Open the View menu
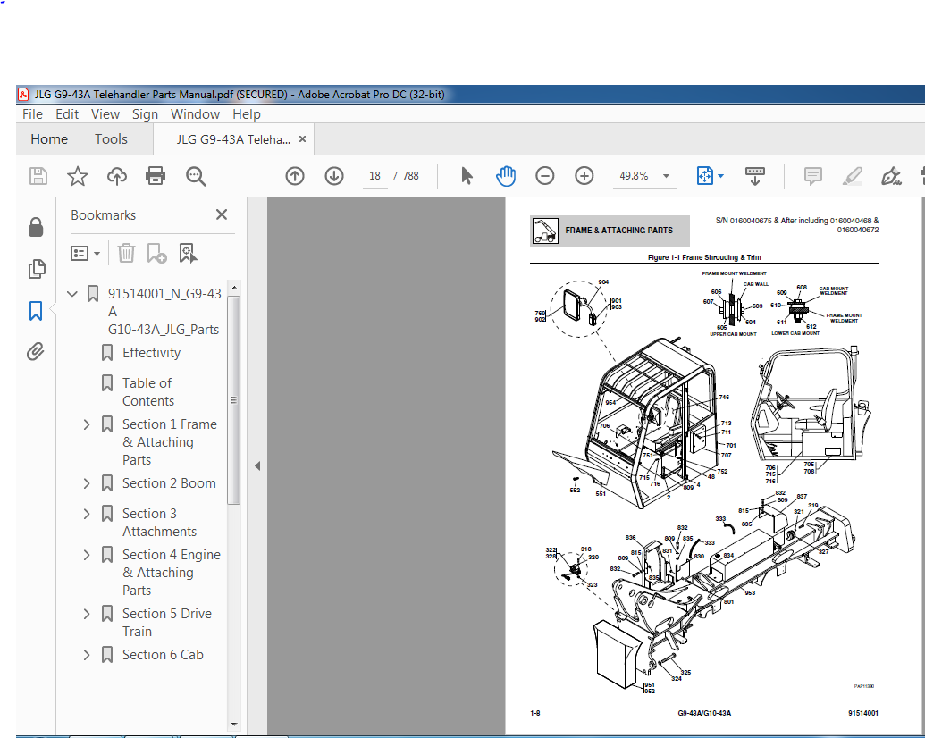The image size is (925, 738). coord(105,113)
